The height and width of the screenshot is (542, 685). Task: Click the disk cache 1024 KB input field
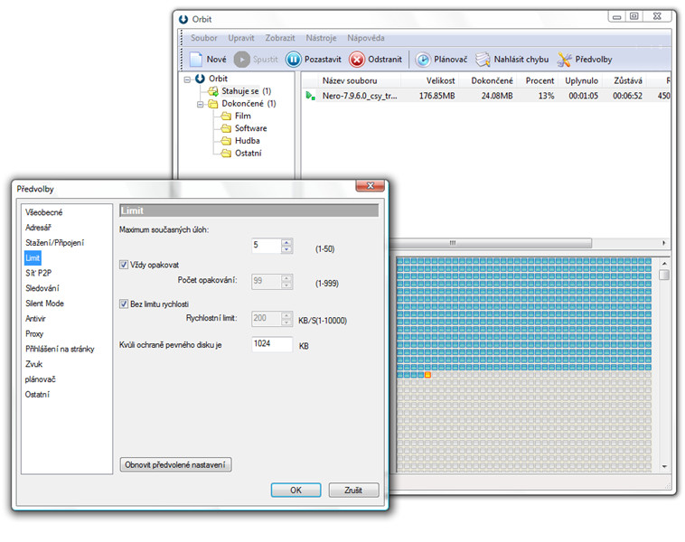272,344
